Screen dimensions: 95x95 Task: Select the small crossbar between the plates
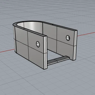point(58,60)
